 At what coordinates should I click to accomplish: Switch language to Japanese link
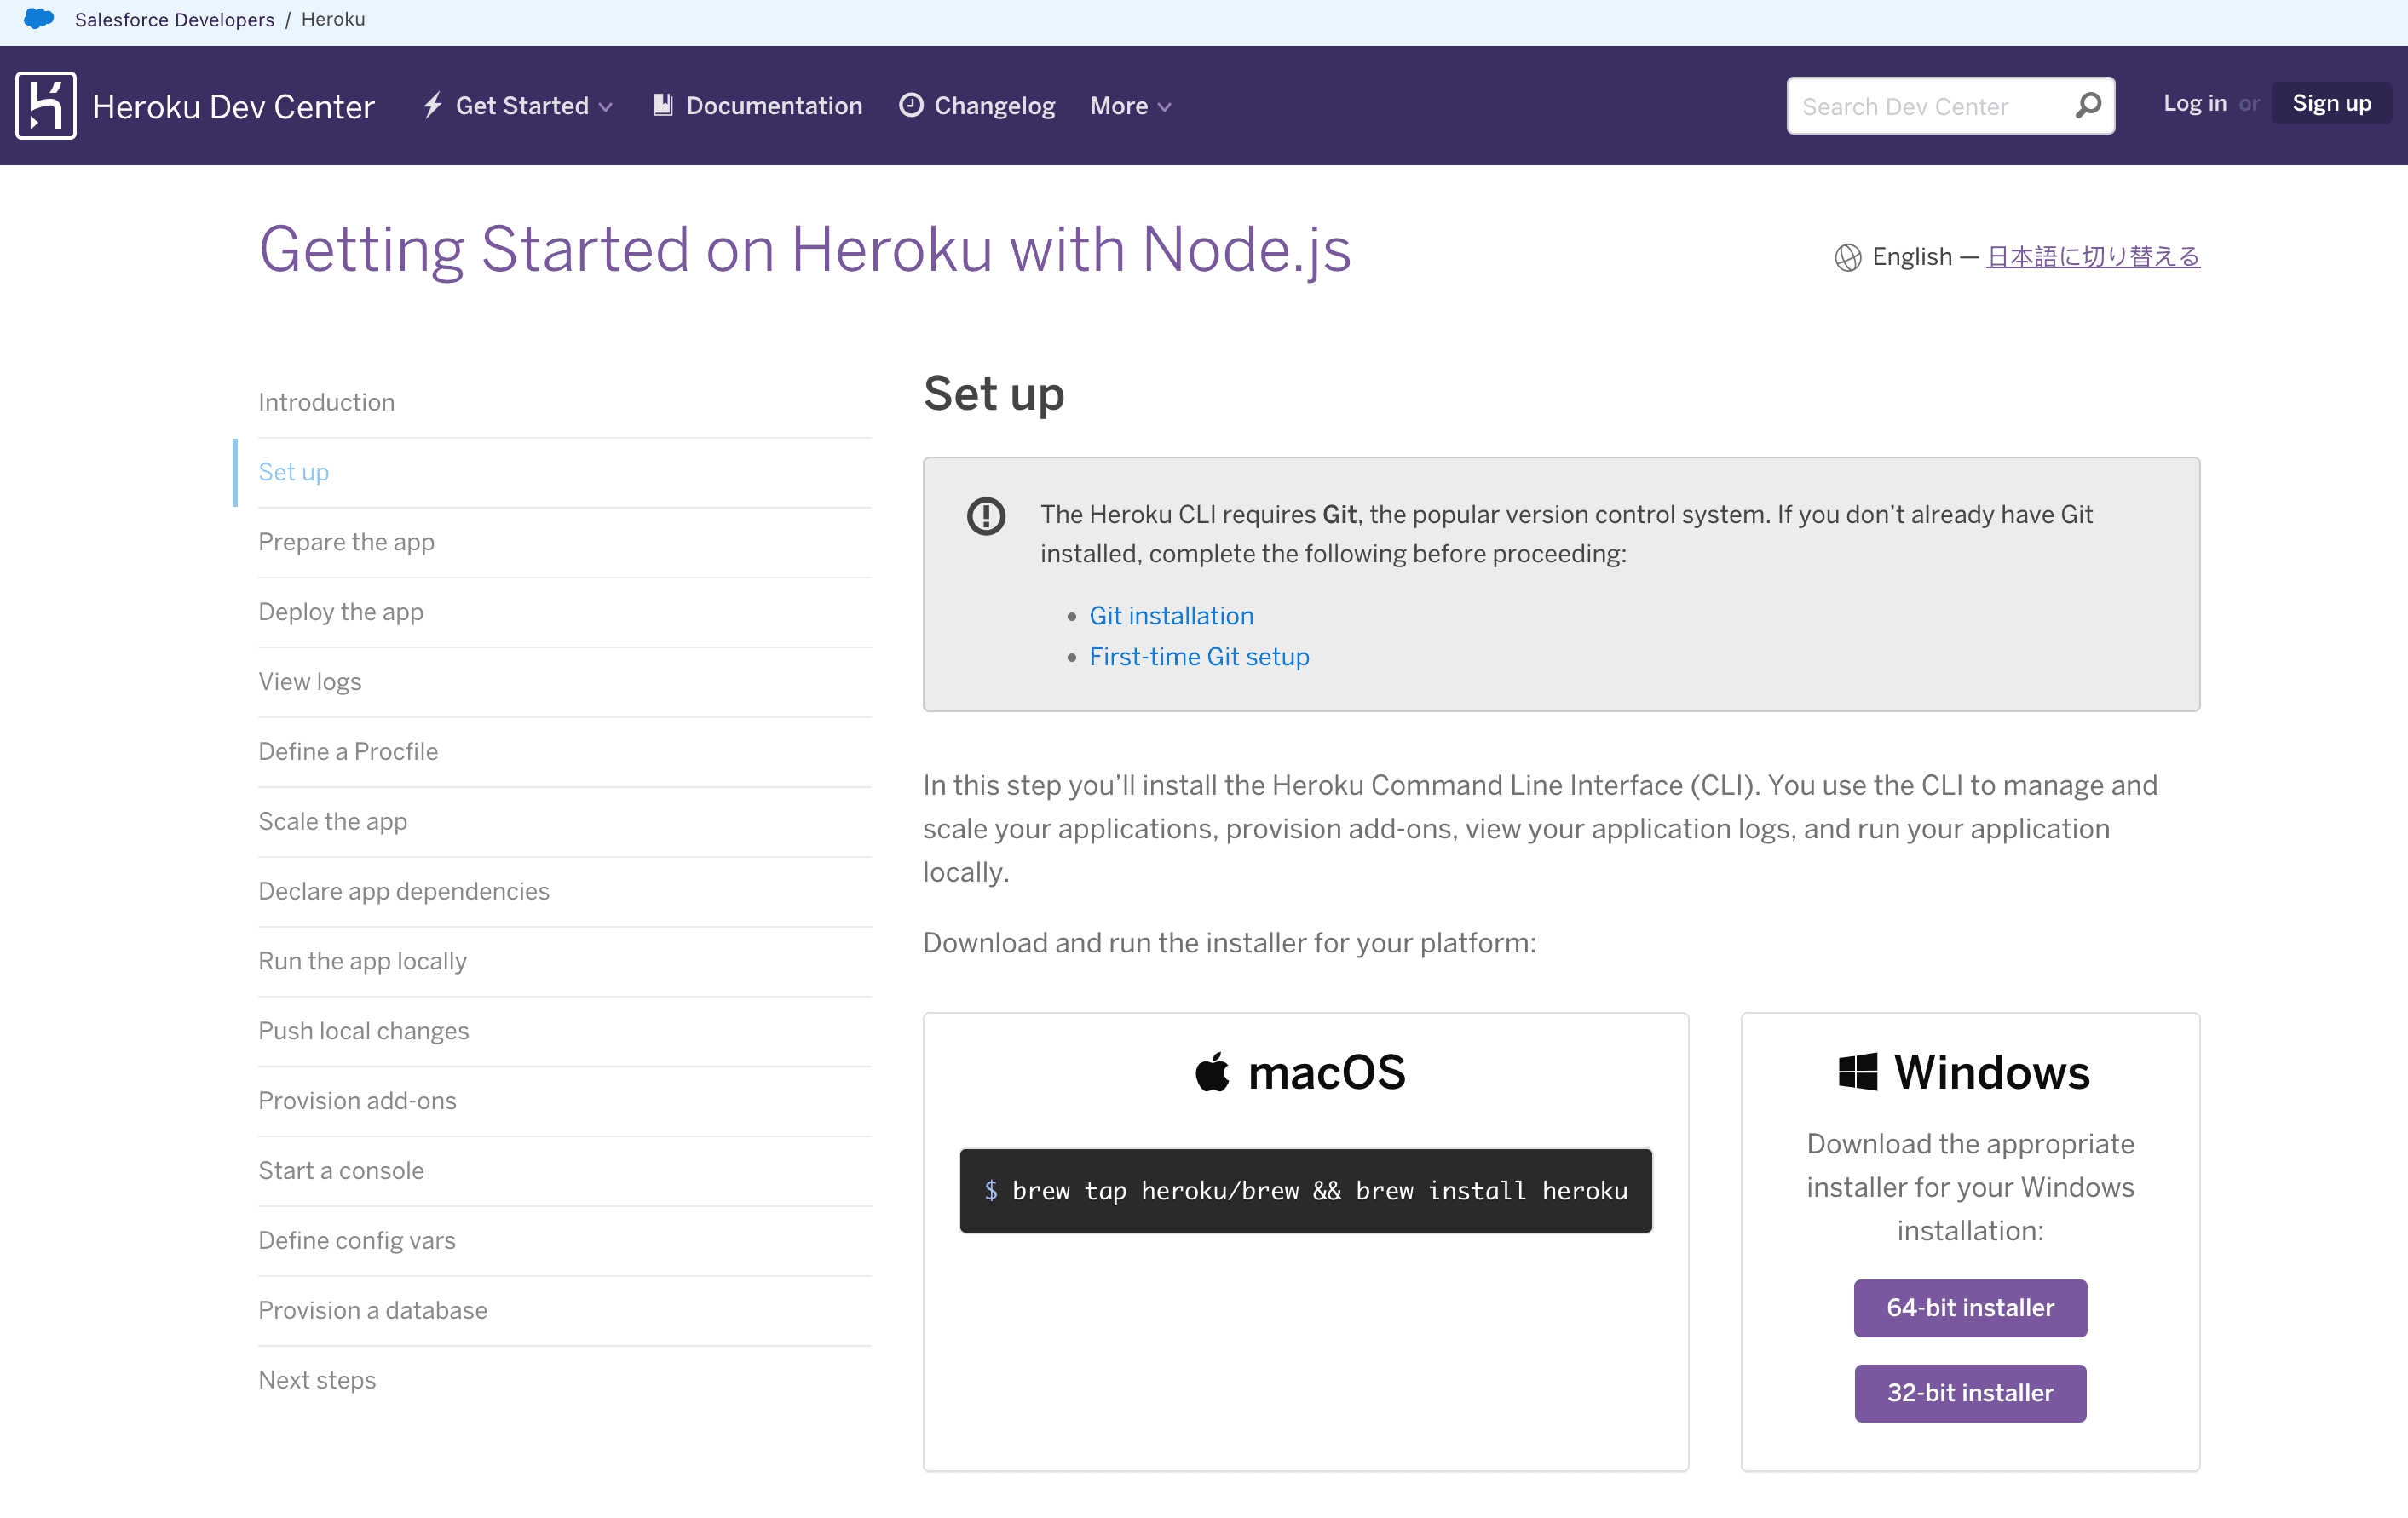(2092, 257)
